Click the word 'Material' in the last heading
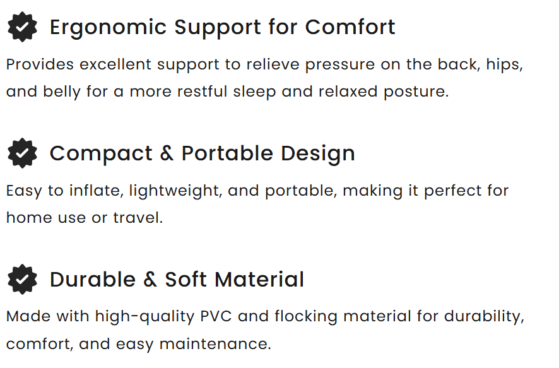The height and width of the screenshot is (368, 559). 259,279
